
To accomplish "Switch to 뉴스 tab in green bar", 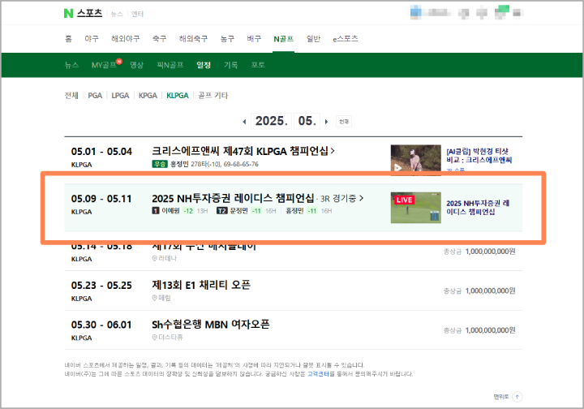I will coord(71,65).
